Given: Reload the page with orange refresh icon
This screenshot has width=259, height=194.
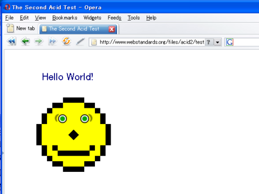Looking at the screenshot, I should (x=66, y=41).
